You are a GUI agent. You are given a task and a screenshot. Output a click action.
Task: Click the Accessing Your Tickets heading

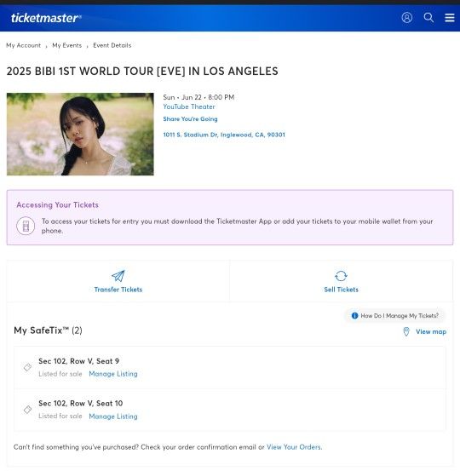57,205
